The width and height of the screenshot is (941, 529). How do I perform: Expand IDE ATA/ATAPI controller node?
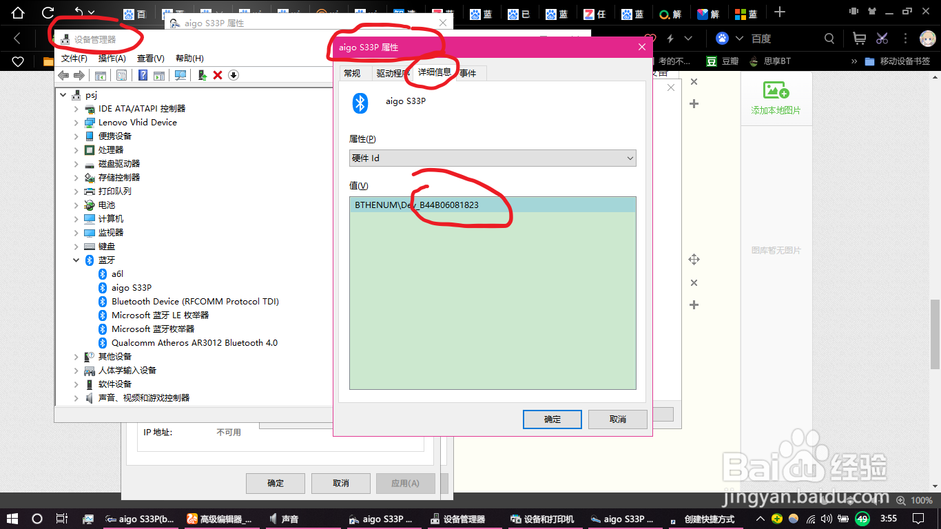click(x=76, y=109)
